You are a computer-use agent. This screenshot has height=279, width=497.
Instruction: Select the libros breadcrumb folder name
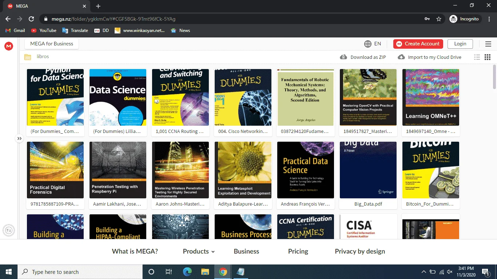43,57
